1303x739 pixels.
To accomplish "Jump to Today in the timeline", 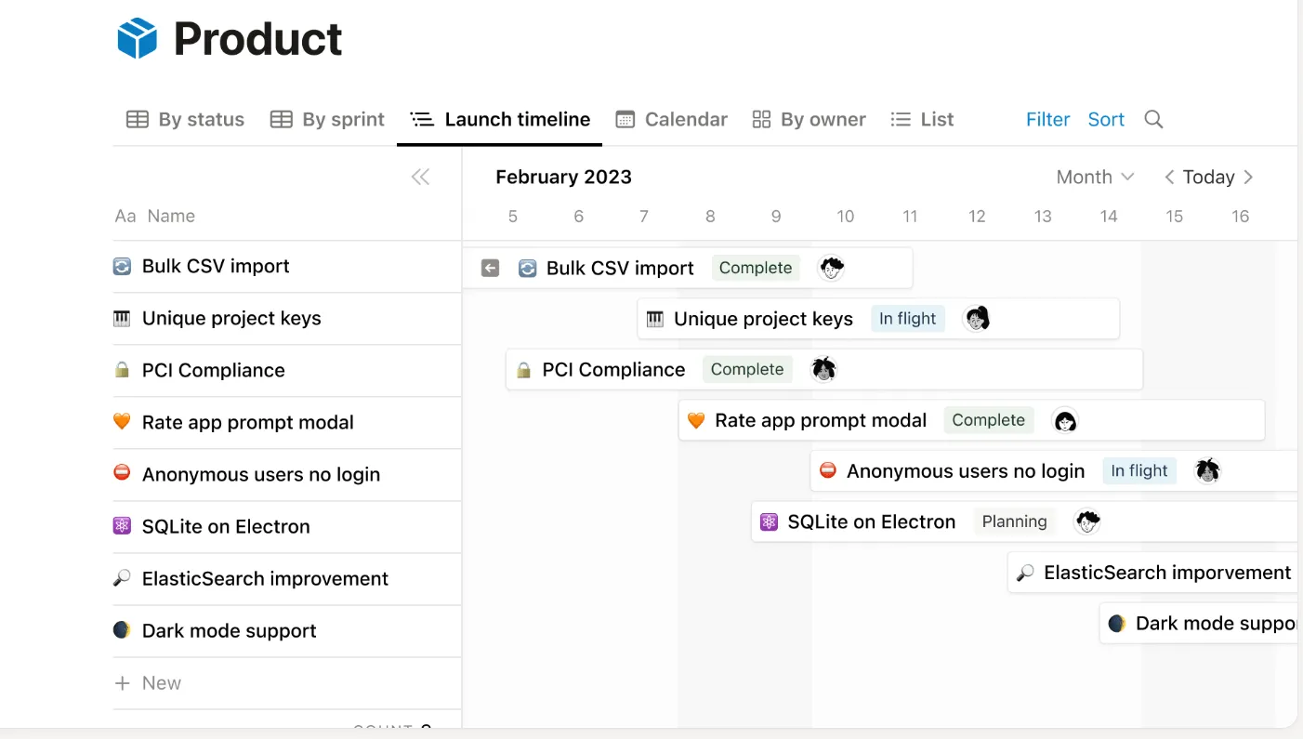I will coord(1208,177).
